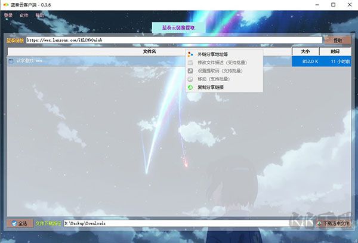
Task: Choose 复制分享链接 from context menu
Action: coord(213,87)
